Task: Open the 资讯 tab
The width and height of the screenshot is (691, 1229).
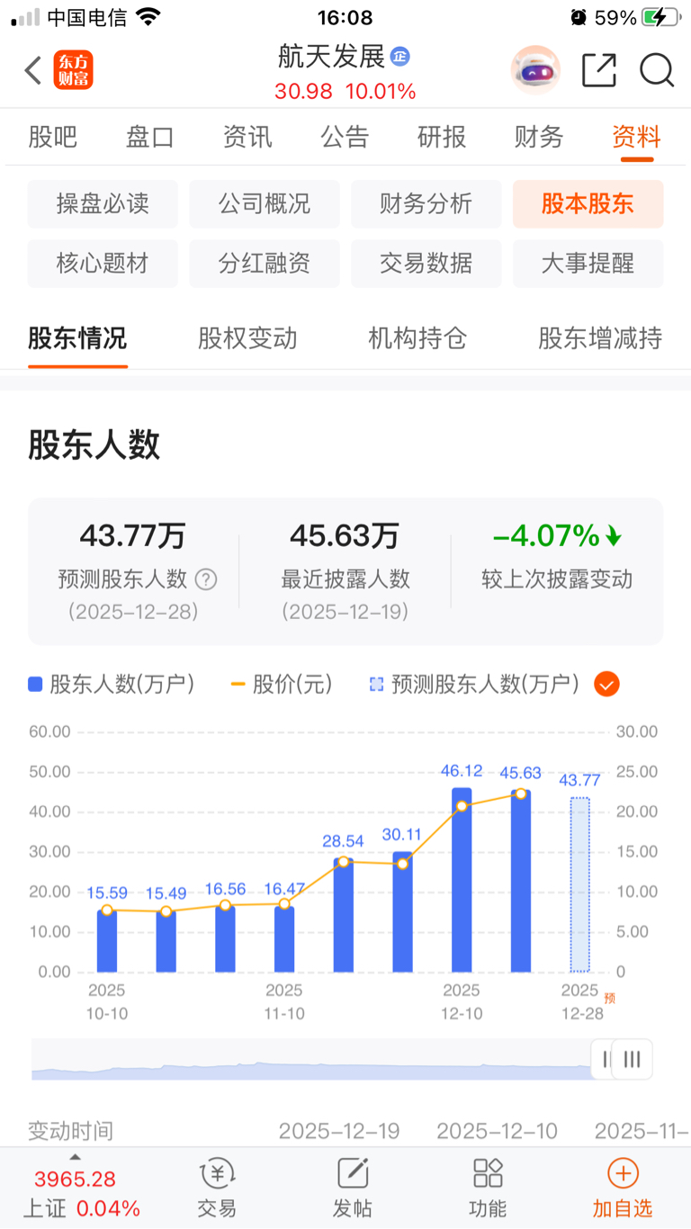Action: click(x=247, y=137)
